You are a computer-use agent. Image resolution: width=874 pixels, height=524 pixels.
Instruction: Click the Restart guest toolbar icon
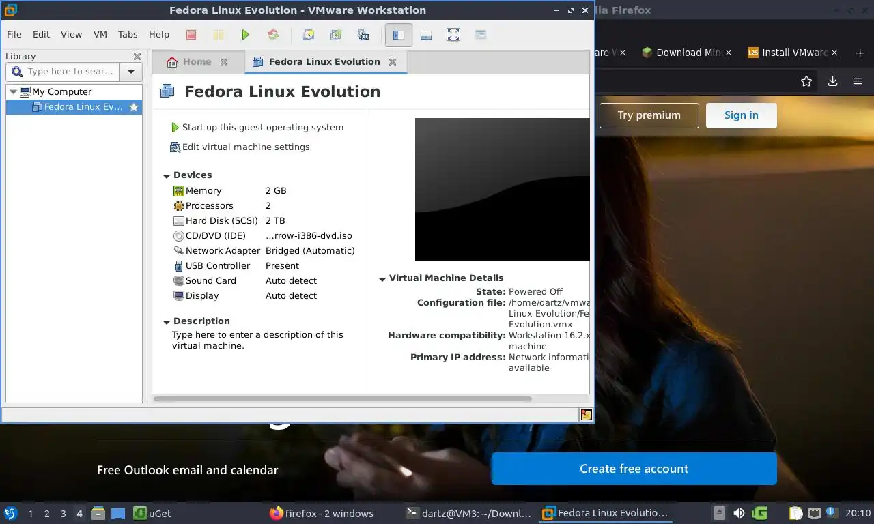click(273, 35)
